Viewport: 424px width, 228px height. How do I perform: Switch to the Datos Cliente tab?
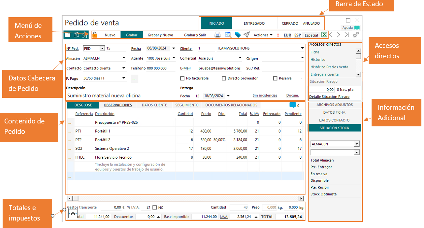[154, 105]
